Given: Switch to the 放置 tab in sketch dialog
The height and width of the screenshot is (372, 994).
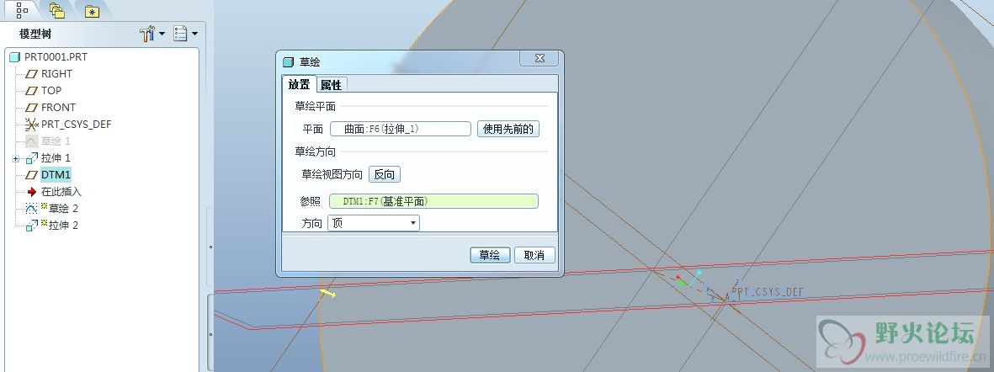Looking at the screenshot, I should coord(300,84).
